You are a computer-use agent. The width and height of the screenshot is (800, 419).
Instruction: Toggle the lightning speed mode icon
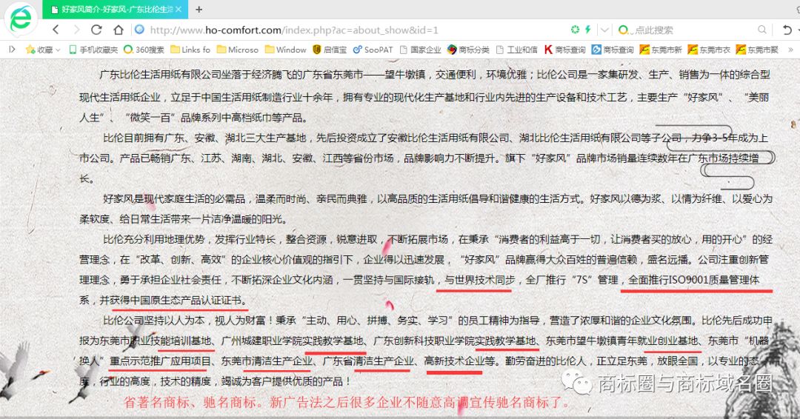point(587,30)
